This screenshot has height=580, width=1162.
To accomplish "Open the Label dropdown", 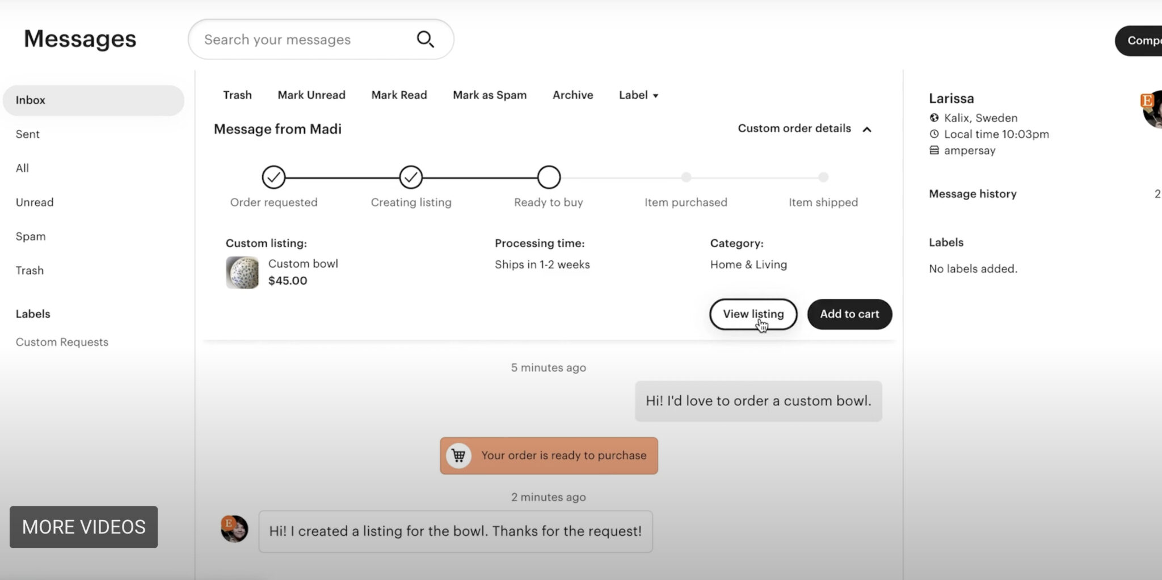I will [638, 95].
